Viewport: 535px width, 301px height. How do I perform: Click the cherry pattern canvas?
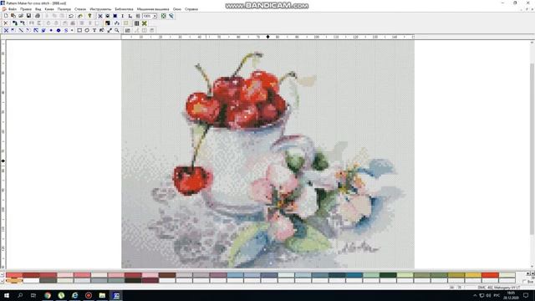click(267, 154)
